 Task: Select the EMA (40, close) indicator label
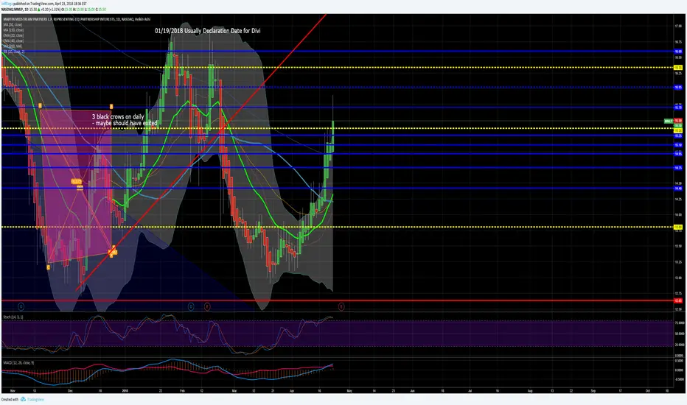coord(13,40)
